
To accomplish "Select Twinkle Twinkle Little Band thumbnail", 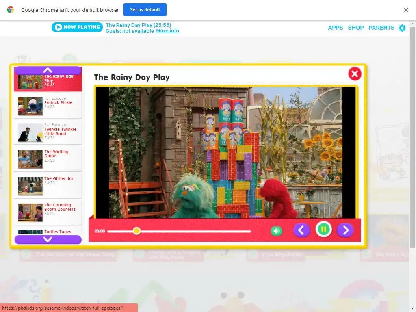I will coord(30,132).
